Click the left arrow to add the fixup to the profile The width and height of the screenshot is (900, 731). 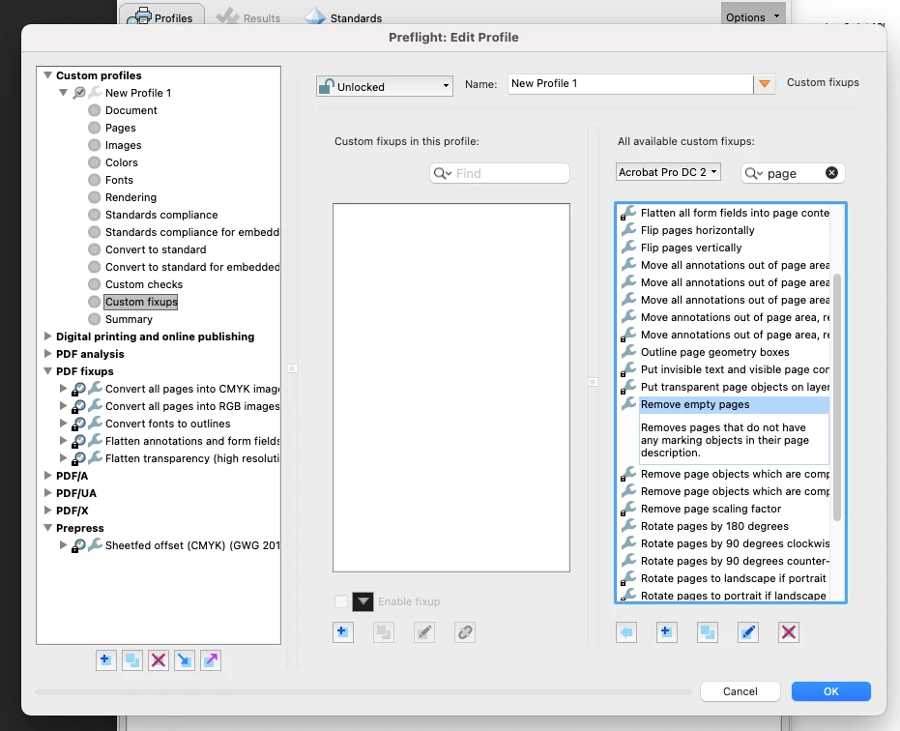tap(626, 632)
